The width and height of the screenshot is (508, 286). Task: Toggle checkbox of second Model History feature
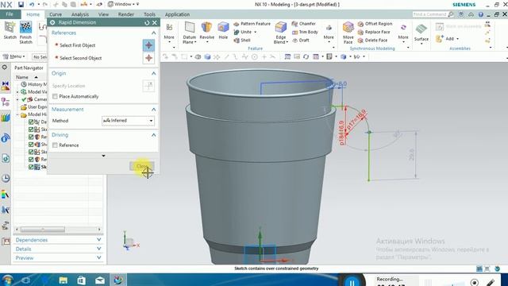[31, 129]
